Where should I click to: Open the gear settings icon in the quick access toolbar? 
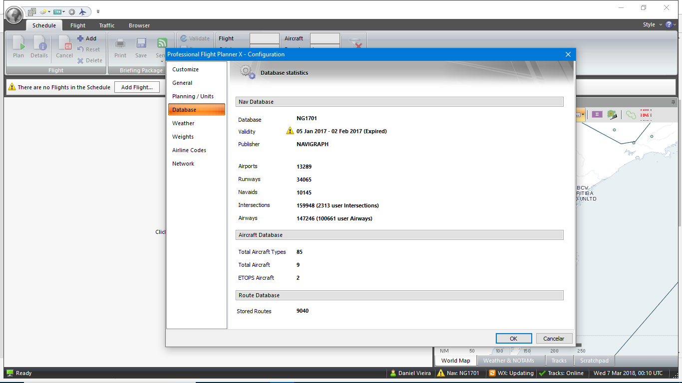tap(72, 11)
